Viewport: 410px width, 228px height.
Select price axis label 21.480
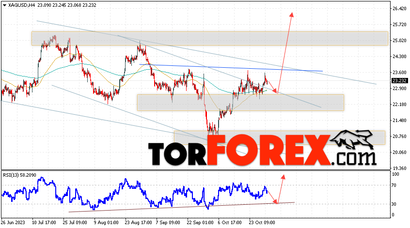pyautogui.click(x=399, y=121)
